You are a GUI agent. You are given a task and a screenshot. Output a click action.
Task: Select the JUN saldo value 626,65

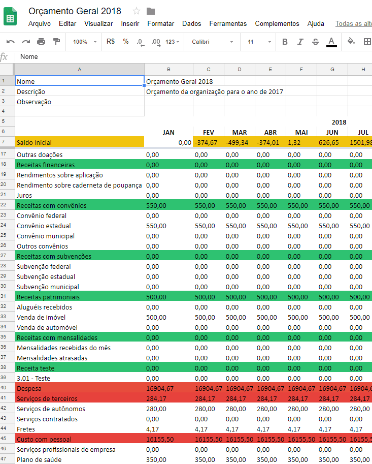coord(332,142)
